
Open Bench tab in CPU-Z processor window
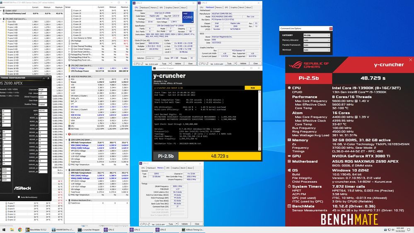click(177, 7)
